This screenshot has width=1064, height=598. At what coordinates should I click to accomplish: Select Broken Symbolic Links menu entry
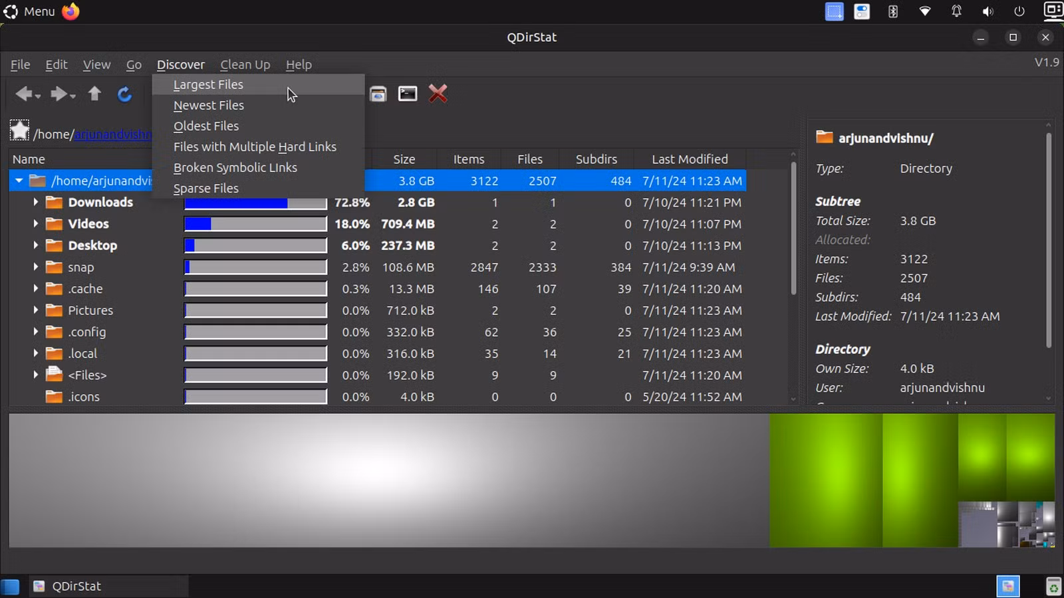[x=258, y=167]
